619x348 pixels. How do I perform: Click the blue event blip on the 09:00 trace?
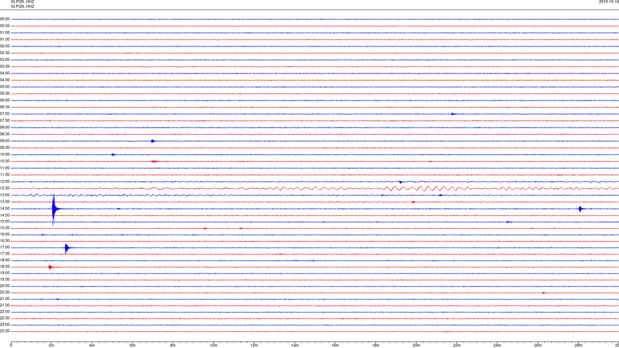tap(153, 141)
